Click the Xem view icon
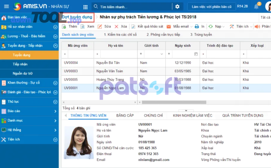Viewport: 271px width, 168px height. tap(83, 26)
